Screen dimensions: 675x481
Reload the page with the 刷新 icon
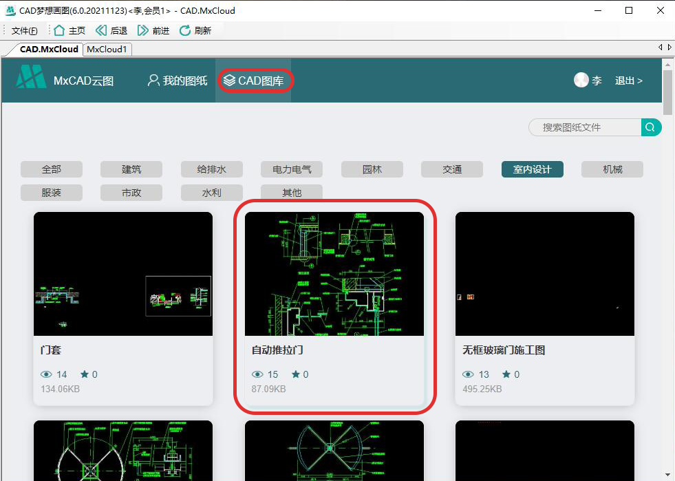click(x=184, y=30)
